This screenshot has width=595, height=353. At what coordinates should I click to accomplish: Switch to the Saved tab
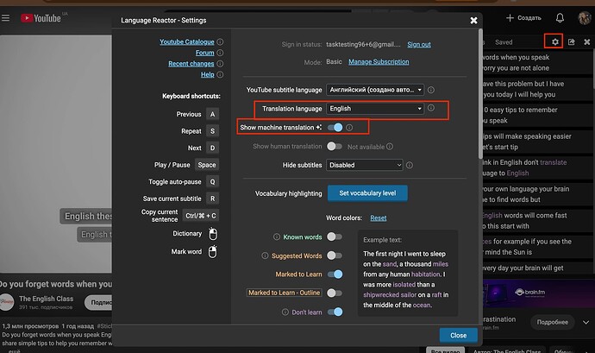pyautogui.click(x=504, y=41)
